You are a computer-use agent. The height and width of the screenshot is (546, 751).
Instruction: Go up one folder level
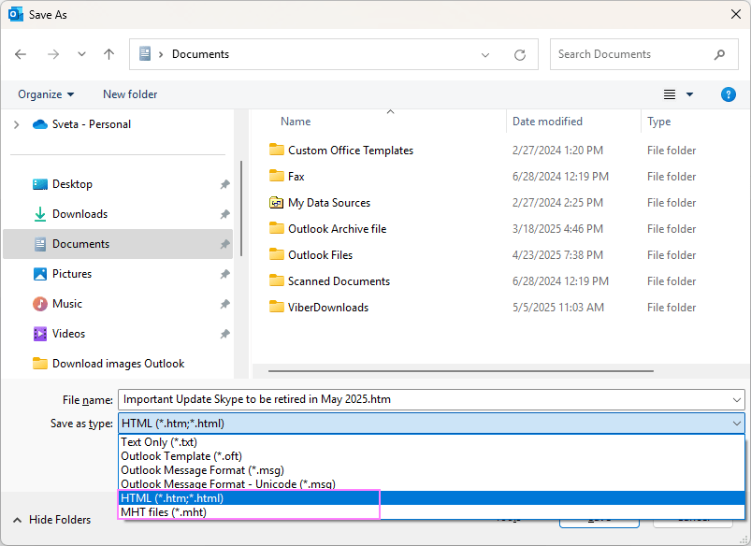point(109,54)
